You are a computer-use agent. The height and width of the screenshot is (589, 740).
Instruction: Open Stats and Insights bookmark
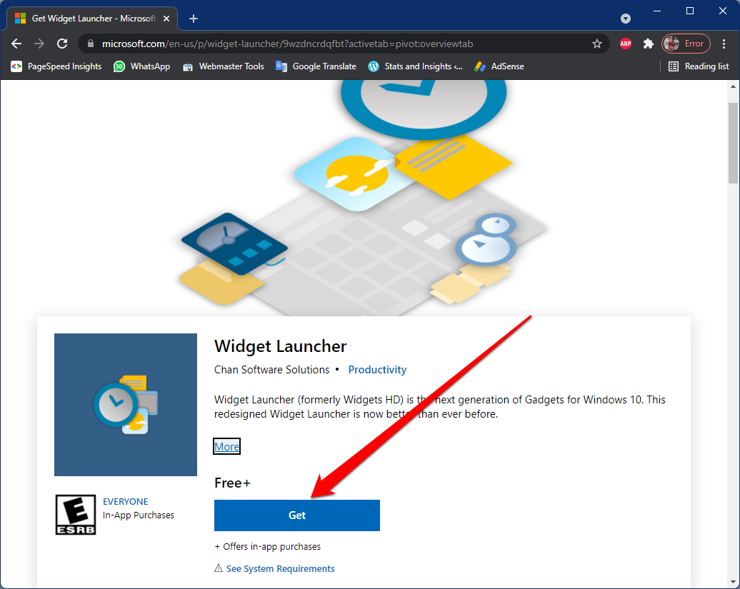415,66
